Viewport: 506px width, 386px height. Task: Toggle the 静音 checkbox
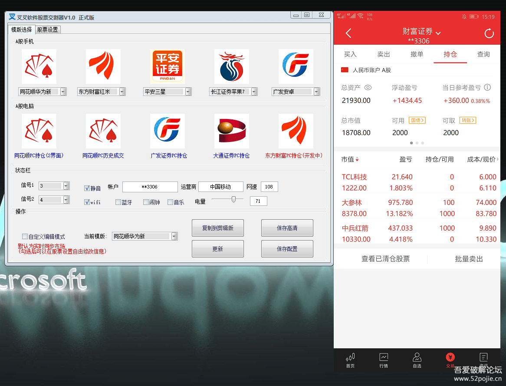tap(87, 188)
